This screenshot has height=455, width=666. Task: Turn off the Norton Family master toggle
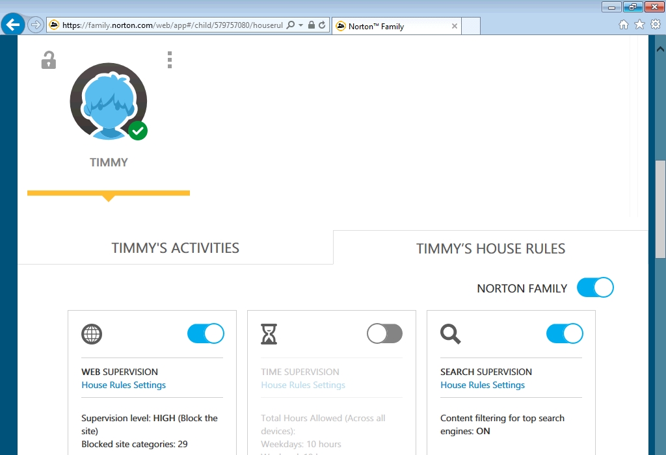point(595,287)
